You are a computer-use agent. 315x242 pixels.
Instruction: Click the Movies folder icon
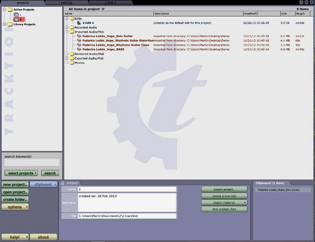tap(72, 62)
